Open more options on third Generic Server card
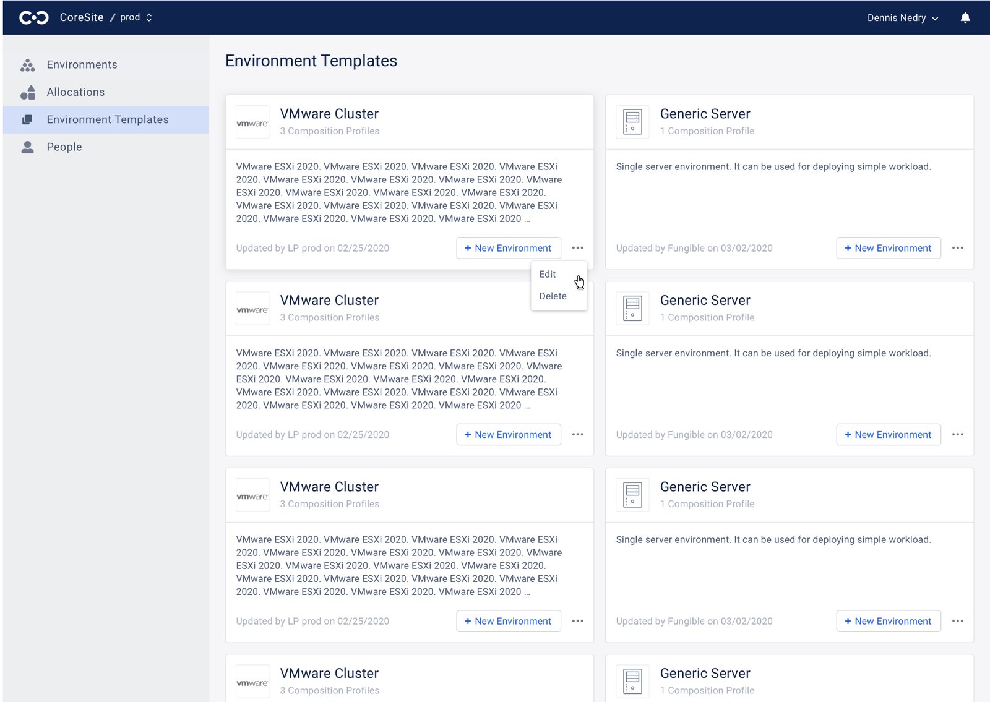This screenshot has height=702, width=990. pos(957,621)
